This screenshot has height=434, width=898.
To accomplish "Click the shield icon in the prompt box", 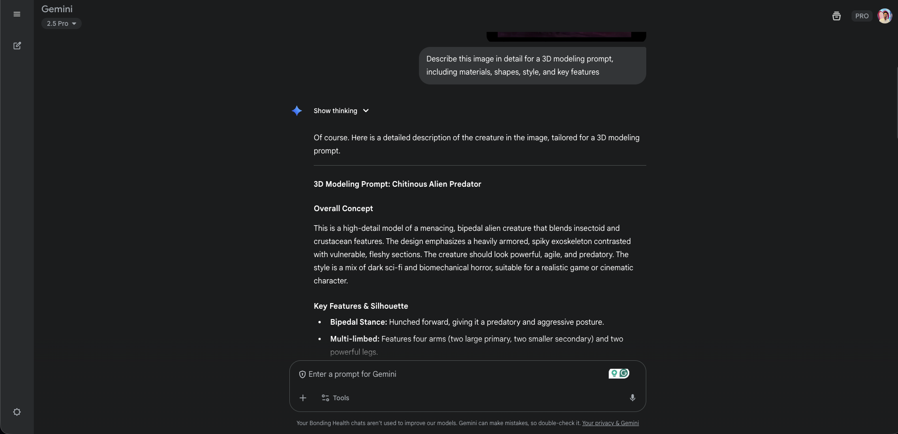I will [x=302, y=374].
